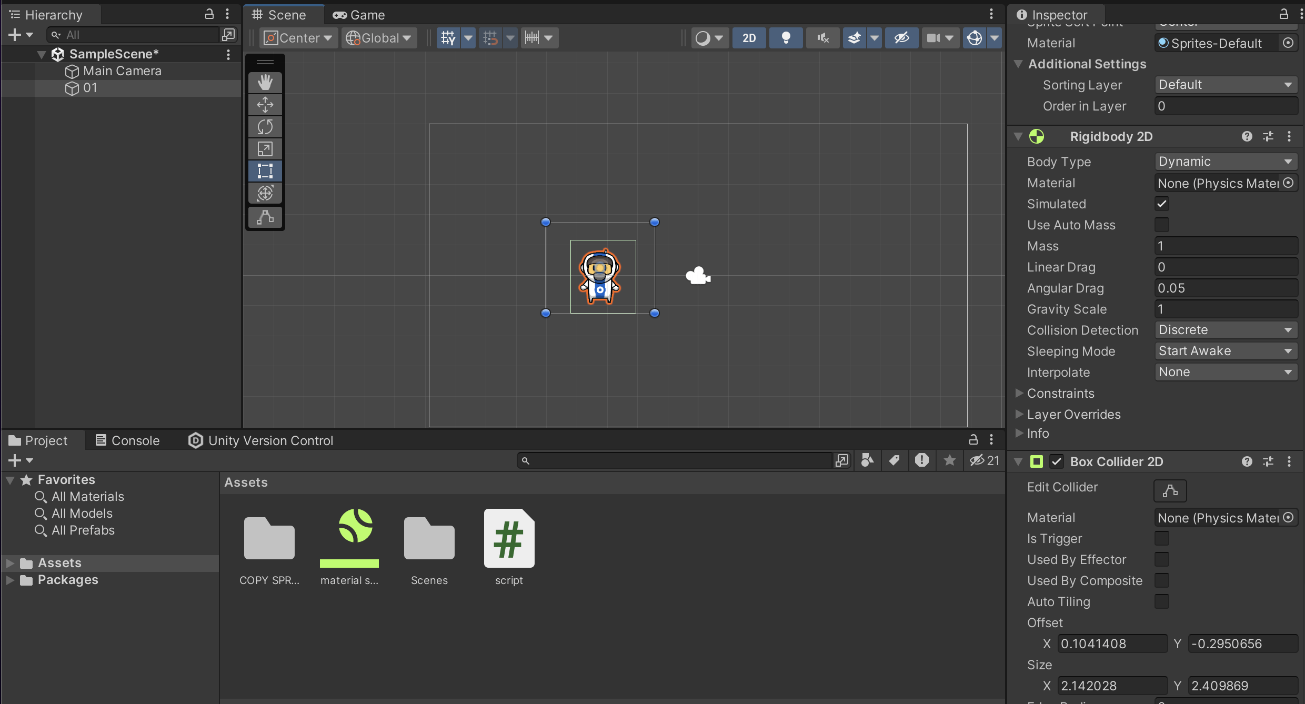Switch to the Game tab
This screenshot has width=1305, height=704.
[359, 15]
